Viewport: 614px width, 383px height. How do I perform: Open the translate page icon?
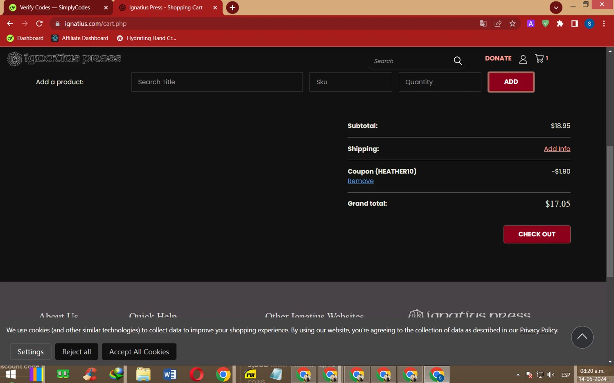tap(483, 24)
